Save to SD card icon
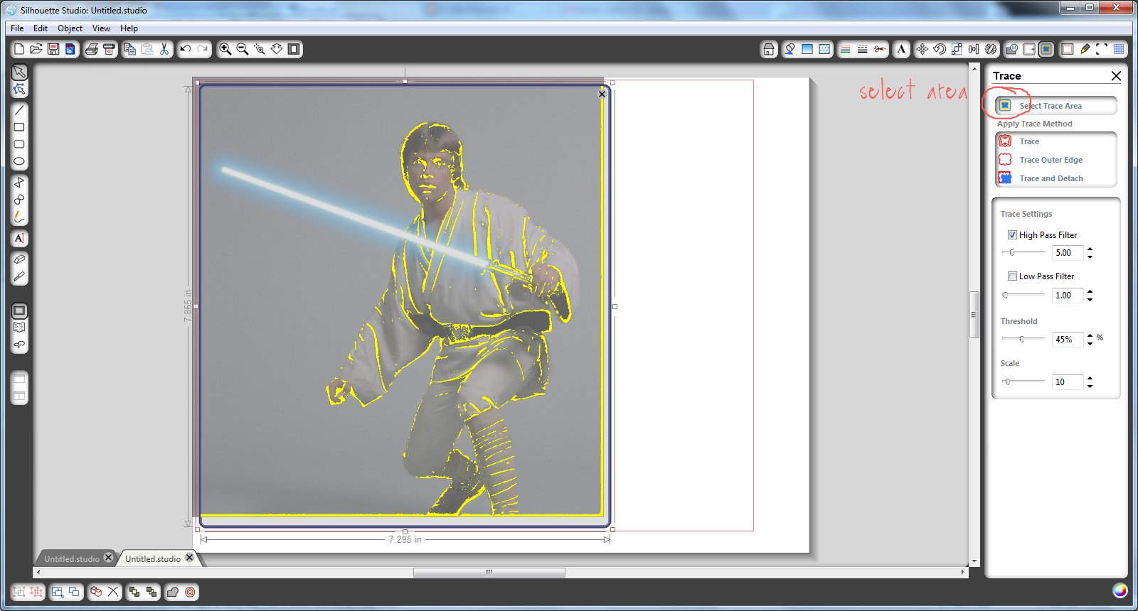1138x611 pixels. 70,49
